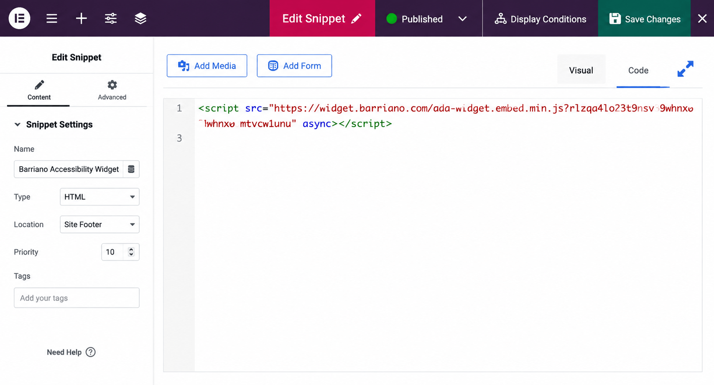The height and width of the screenshot is (385, 714).
Task: Switch to the Code tab
Action: pos(638,70)
